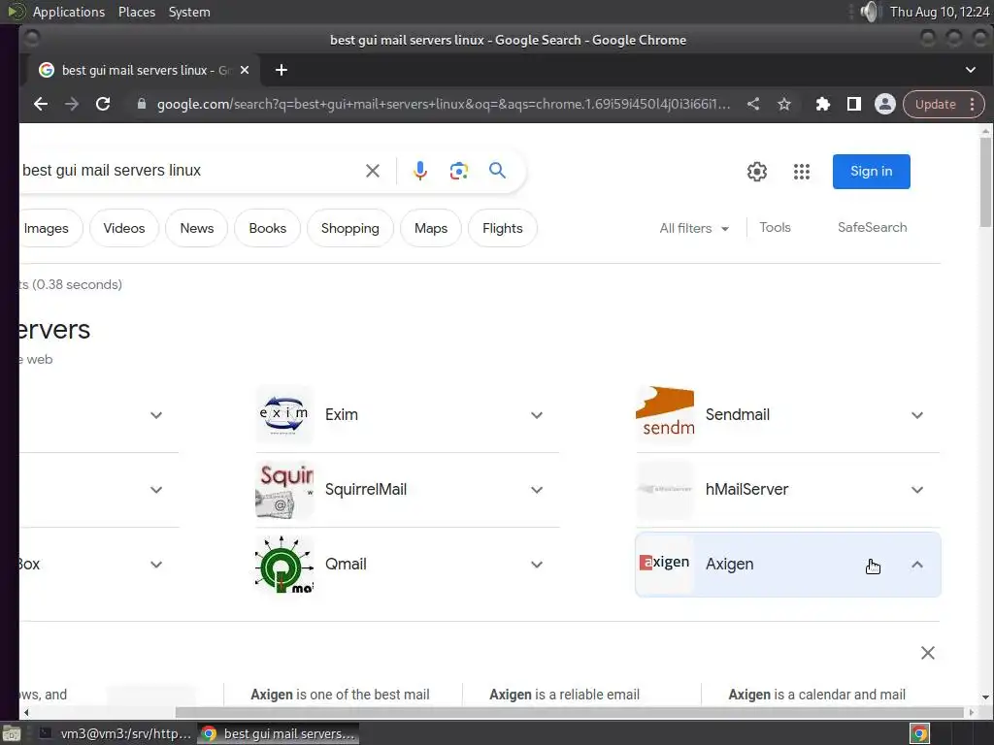Click the blue Sign in button
Viewport: 994px width, 745px height.
tap(871, 172)
